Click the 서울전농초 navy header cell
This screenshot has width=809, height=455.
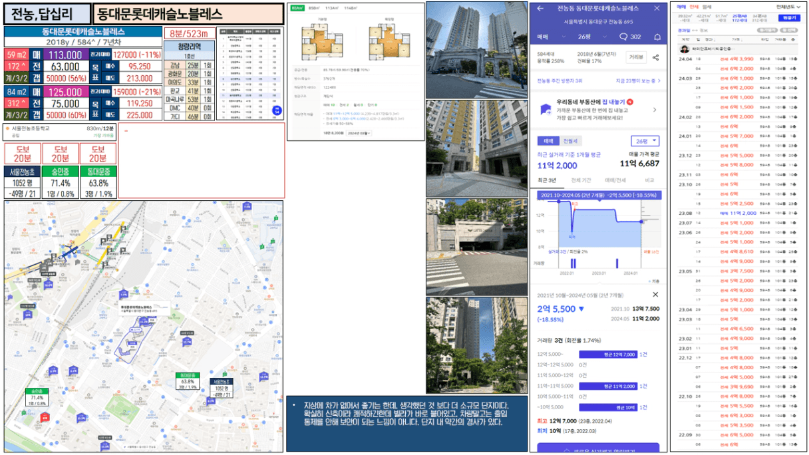coord(23,172)
